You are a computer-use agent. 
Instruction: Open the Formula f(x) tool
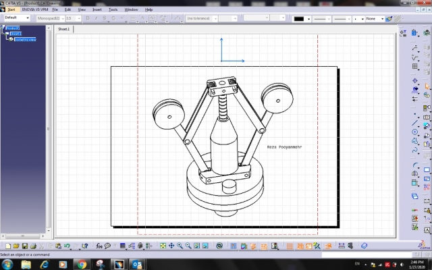pos(99,246)
